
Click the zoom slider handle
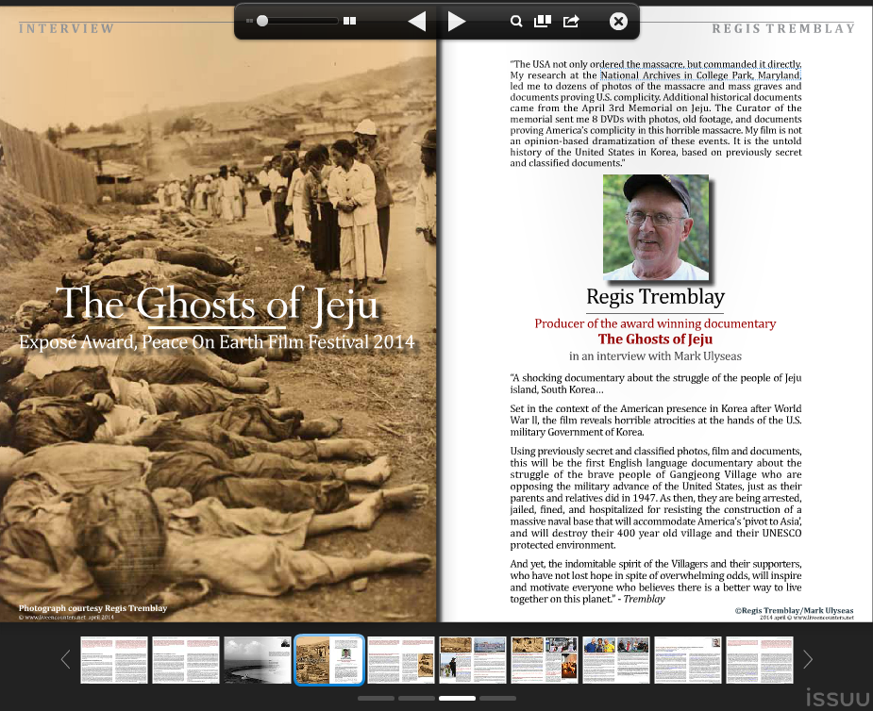point(262,21)
